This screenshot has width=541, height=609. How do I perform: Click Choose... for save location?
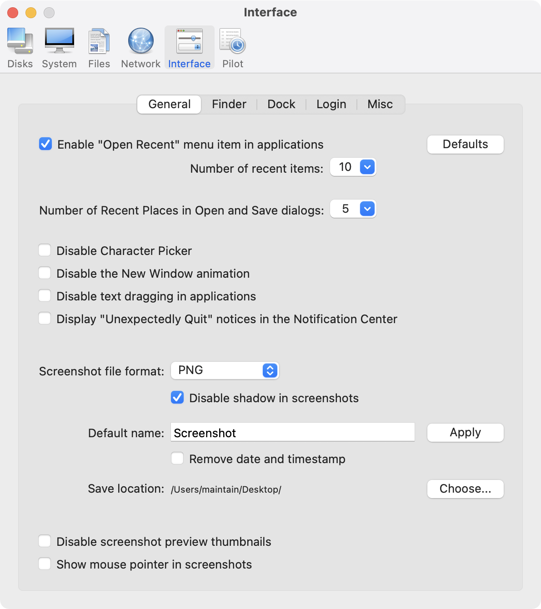click(x=465, y=489)
